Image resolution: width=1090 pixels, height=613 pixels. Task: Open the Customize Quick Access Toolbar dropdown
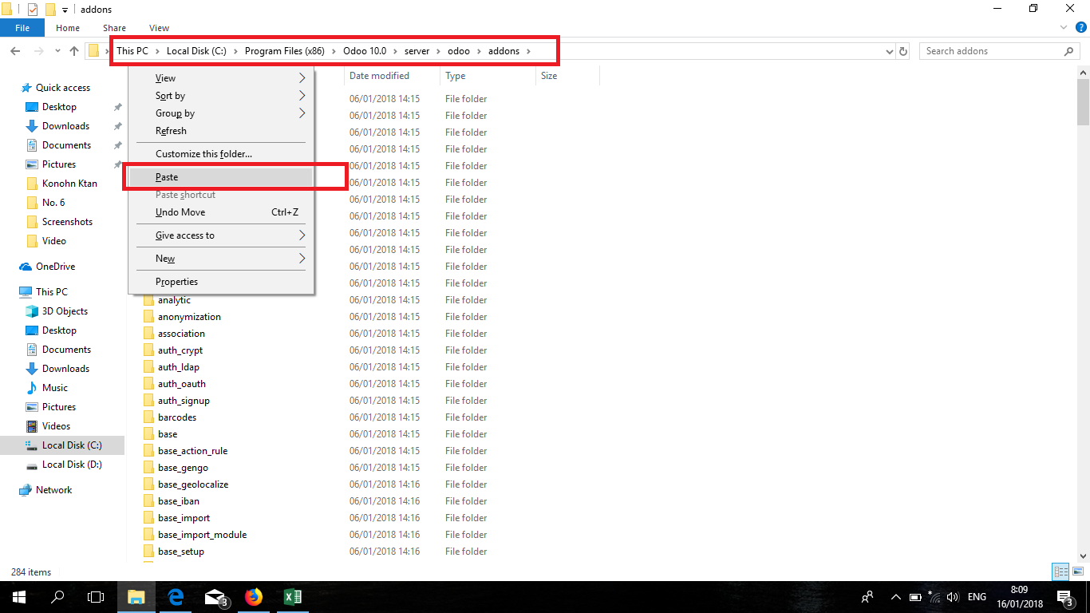click(65, 10)
